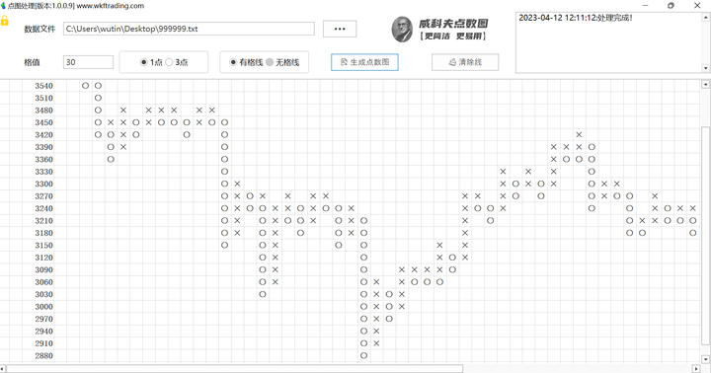Click the 3390 price row label
Screen dimensions: 711x373
click(x=44, y=147)
